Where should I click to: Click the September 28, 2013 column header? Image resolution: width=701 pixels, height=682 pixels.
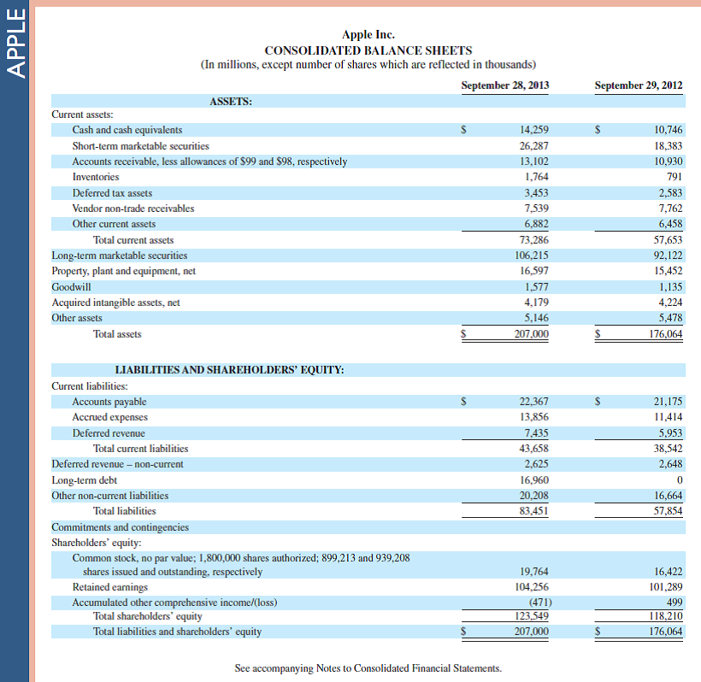click(x=504, y=85)
